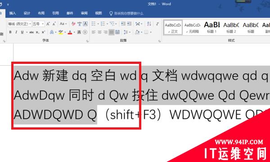Apply numbered list
The image size is (270, 162).
[103, 24]
